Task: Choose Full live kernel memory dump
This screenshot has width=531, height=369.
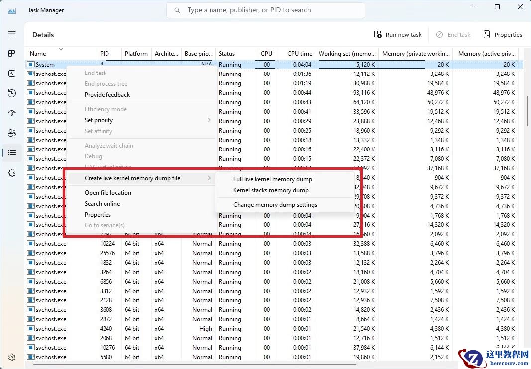Action: pos(272,179)
